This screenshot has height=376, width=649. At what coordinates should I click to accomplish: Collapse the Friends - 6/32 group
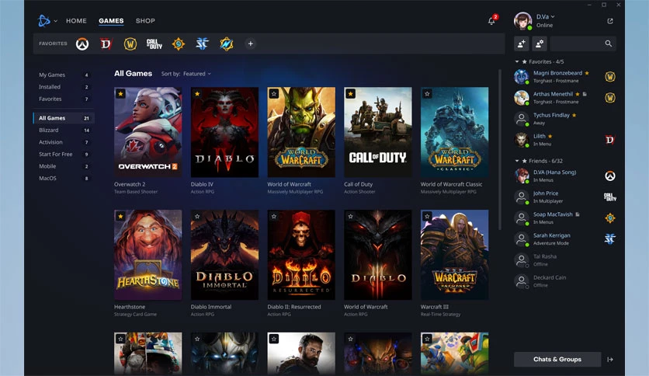click(x=516, y=161)
